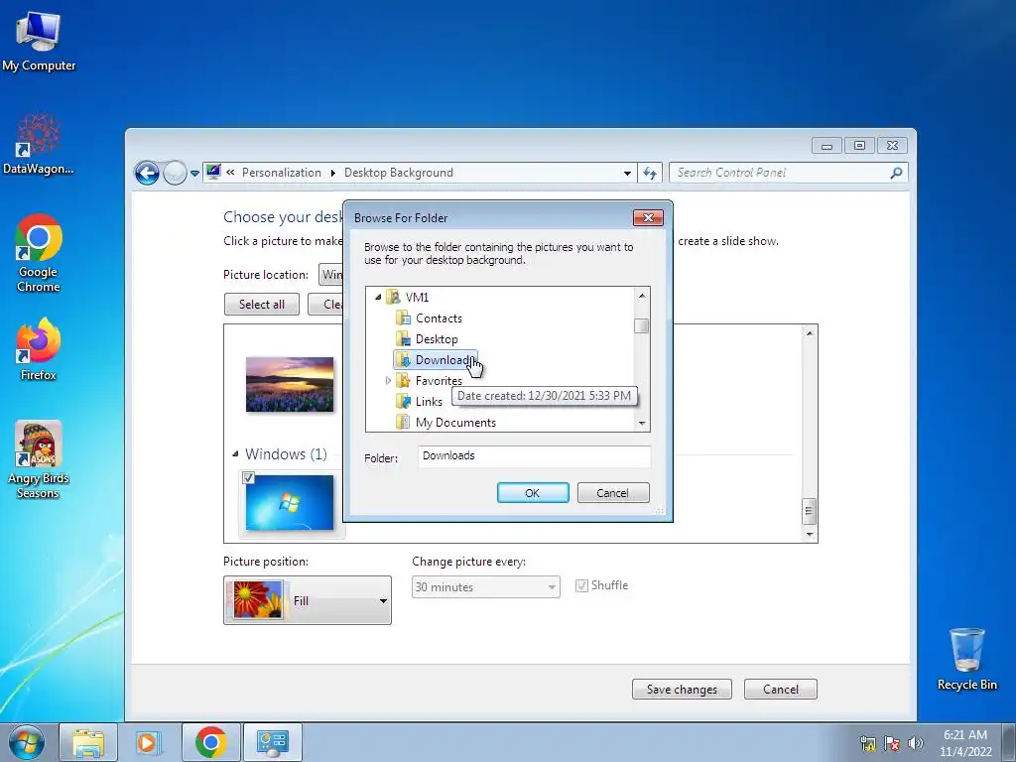The image size is (1016, 762).
Task: Collapse the Windows (1) group
Action: [x=235, y=454]
